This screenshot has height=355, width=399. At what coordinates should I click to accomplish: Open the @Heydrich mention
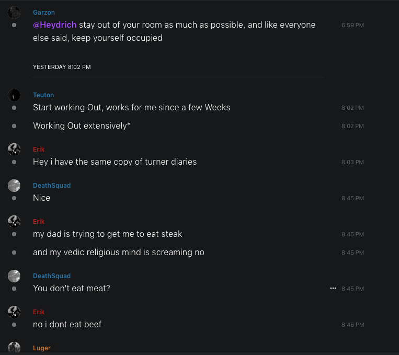[55, 25]
